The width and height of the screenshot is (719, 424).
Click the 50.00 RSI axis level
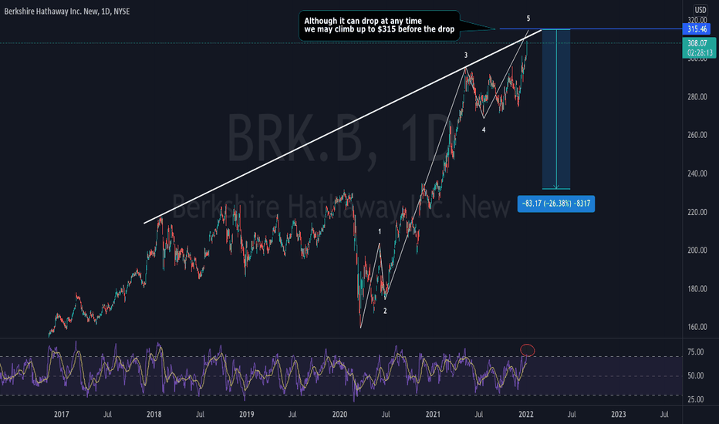696,376
